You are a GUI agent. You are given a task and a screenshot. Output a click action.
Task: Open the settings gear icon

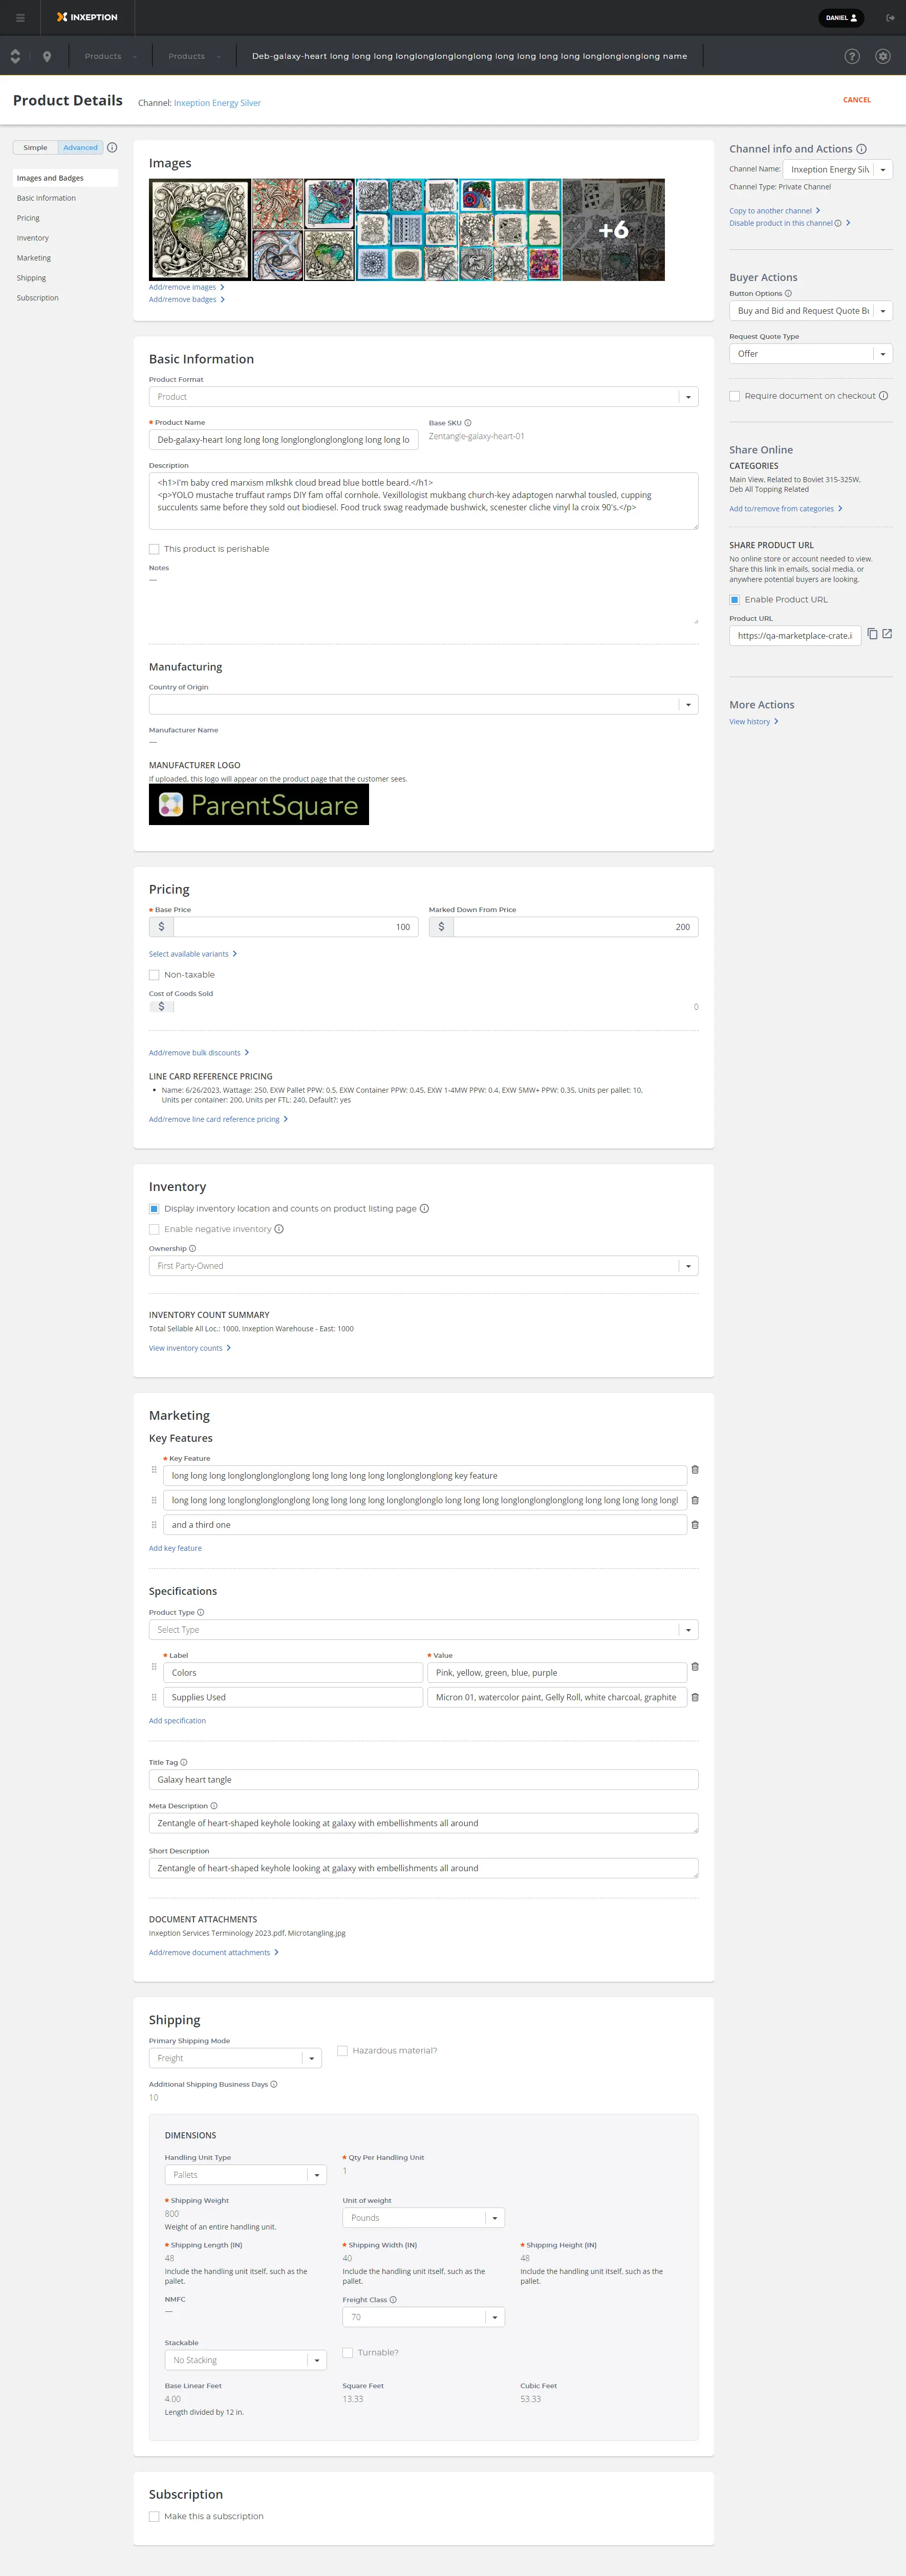(x=882, y=56)
